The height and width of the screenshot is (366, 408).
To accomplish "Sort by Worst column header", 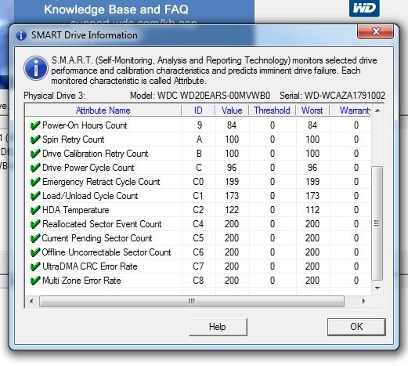I will (312, 111).
